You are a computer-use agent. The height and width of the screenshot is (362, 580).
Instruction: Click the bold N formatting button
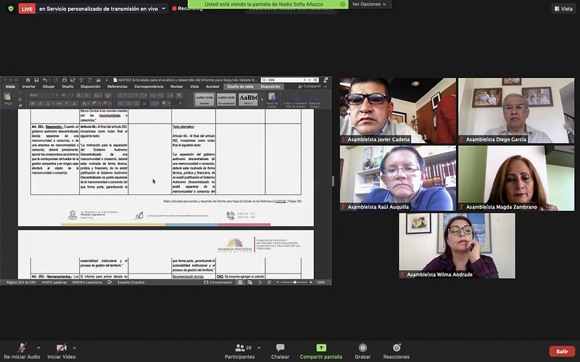pos(33,104)
